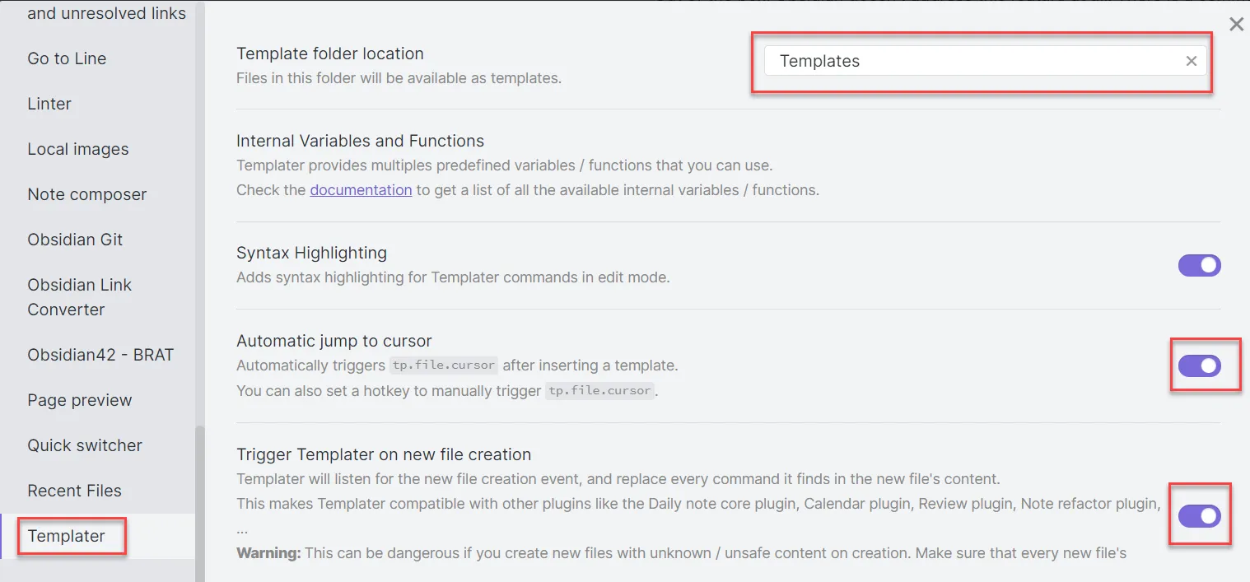Open the unresolved links sidebar item
Viewport: 1250px width, 582px height.
106,13
